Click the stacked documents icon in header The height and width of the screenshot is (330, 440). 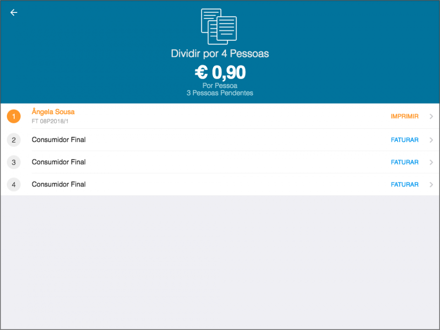tap(219, 27)
